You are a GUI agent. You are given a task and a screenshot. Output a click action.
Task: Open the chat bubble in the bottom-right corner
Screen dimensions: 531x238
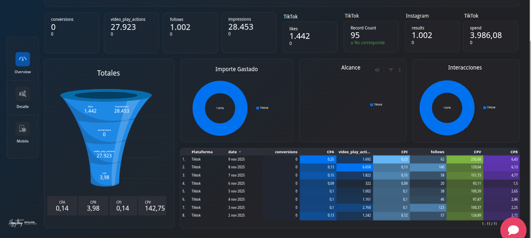513,229
